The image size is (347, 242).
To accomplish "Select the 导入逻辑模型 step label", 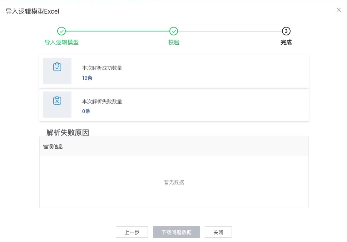I will (61, 42).
